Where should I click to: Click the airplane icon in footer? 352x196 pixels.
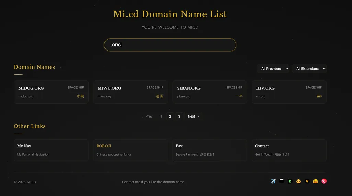pos(273,181)
